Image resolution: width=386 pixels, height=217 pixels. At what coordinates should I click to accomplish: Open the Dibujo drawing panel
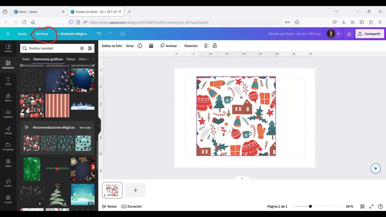coord(8,130)
